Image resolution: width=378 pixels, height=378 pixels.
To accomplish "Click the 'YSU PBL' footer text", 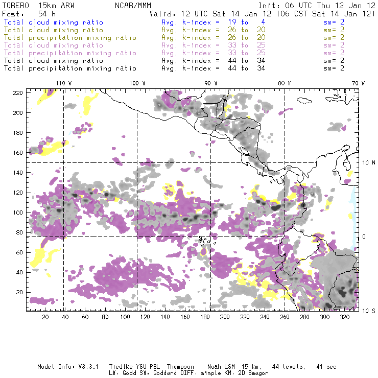I will (148, 367).
